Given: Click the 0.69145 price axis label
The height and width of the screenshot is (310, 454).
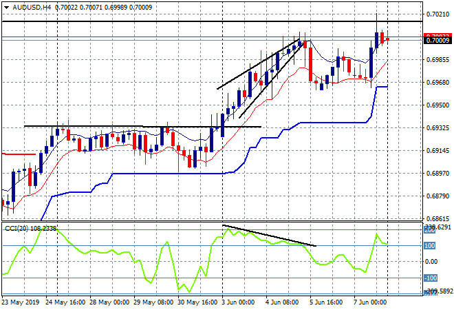Looking at the screenshot, I should click(x=437, y=151).
